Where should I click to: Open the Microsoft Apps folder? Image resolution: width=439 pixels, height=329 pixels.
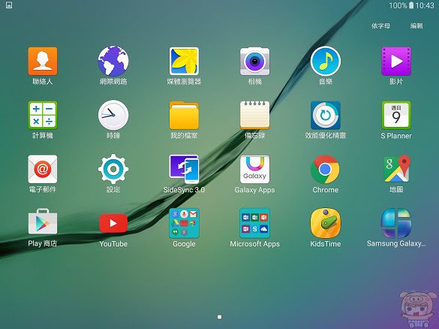tap(255, 223)
